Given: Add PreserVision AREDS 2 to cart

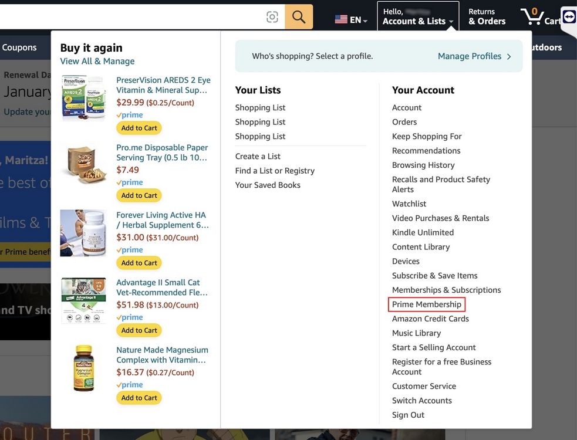Looking at the screenshot, I should (139, 128).
